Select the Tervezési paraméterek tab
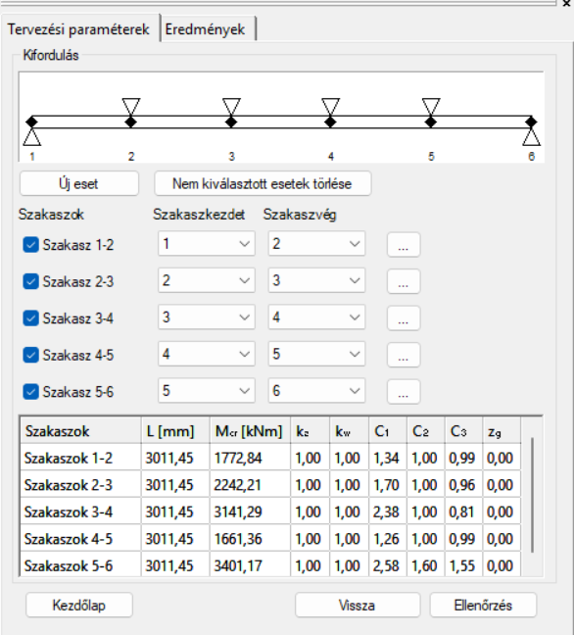The width and height of the screenshot is (574, 635). point(78,29)
